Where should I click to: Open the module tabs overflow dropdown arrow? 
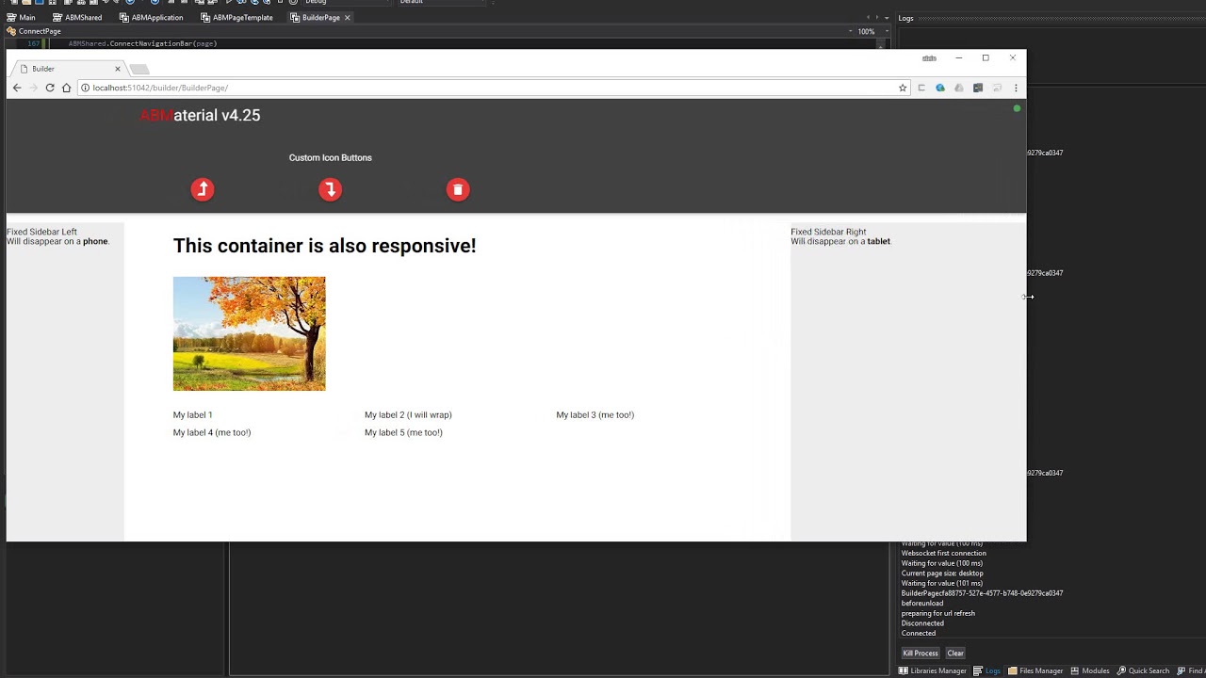887,17
